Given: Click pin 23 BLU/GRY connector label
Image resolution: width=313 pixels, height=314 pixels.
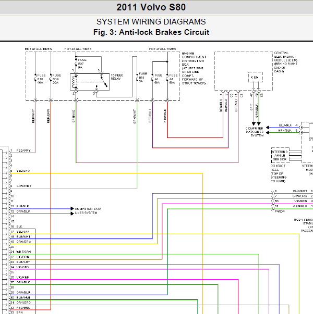Looking at the screenshot, I should pyautogui.click(x=23, y=262).
